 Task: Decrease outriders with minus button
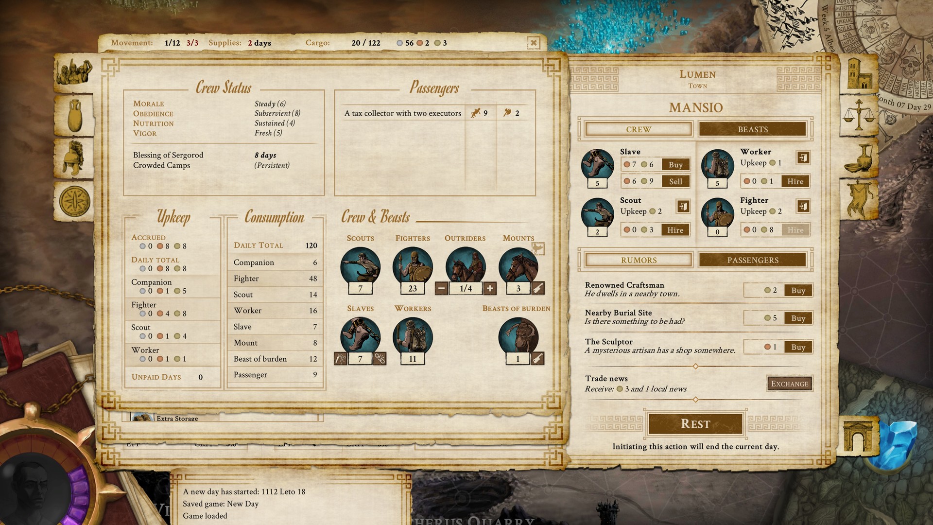(441, 288)
